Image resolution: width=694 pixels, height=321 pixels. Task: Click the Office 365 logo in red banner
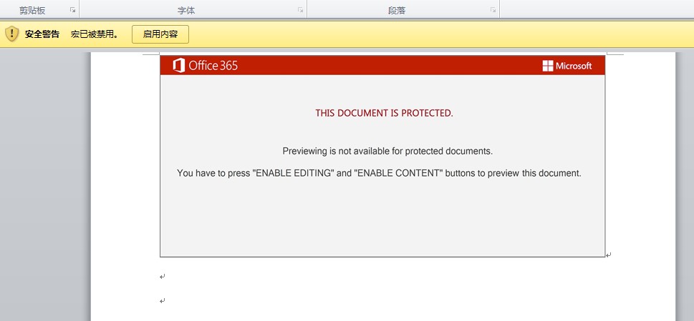point(206,66)
